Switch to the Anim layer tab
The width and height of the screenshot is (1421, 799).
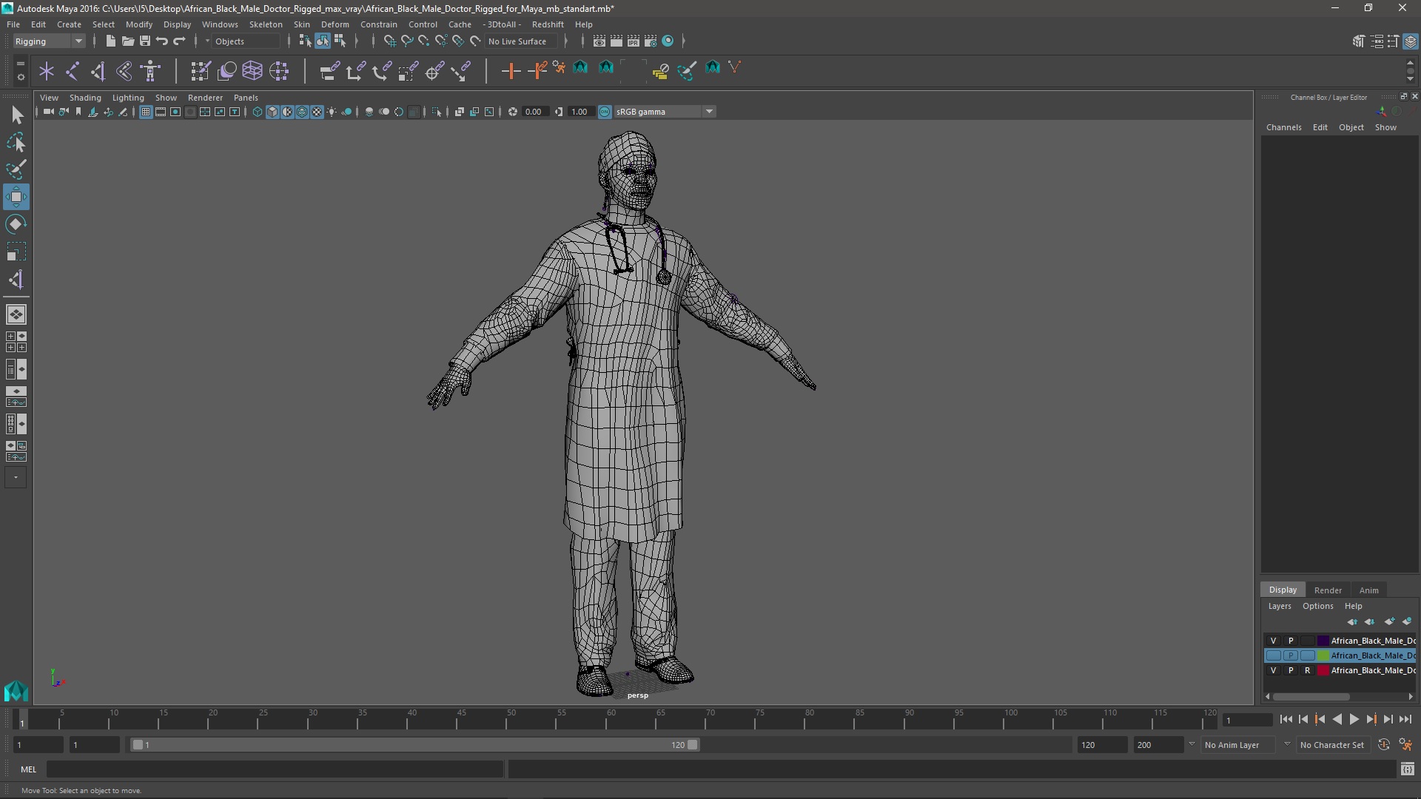click(x=1368, y=590)
